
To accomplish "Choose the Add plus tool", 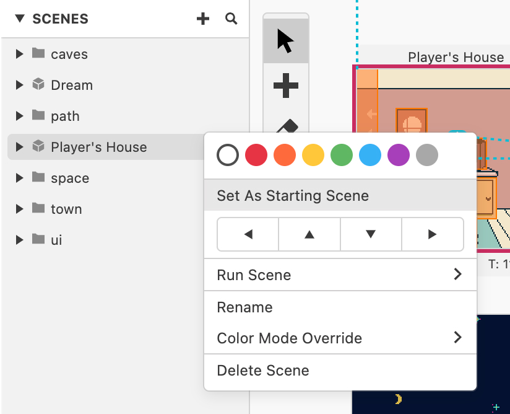I will click(x=285, y=86).
